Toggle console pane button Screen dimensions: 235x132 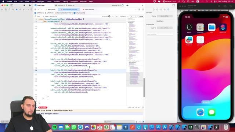[143, 121]
